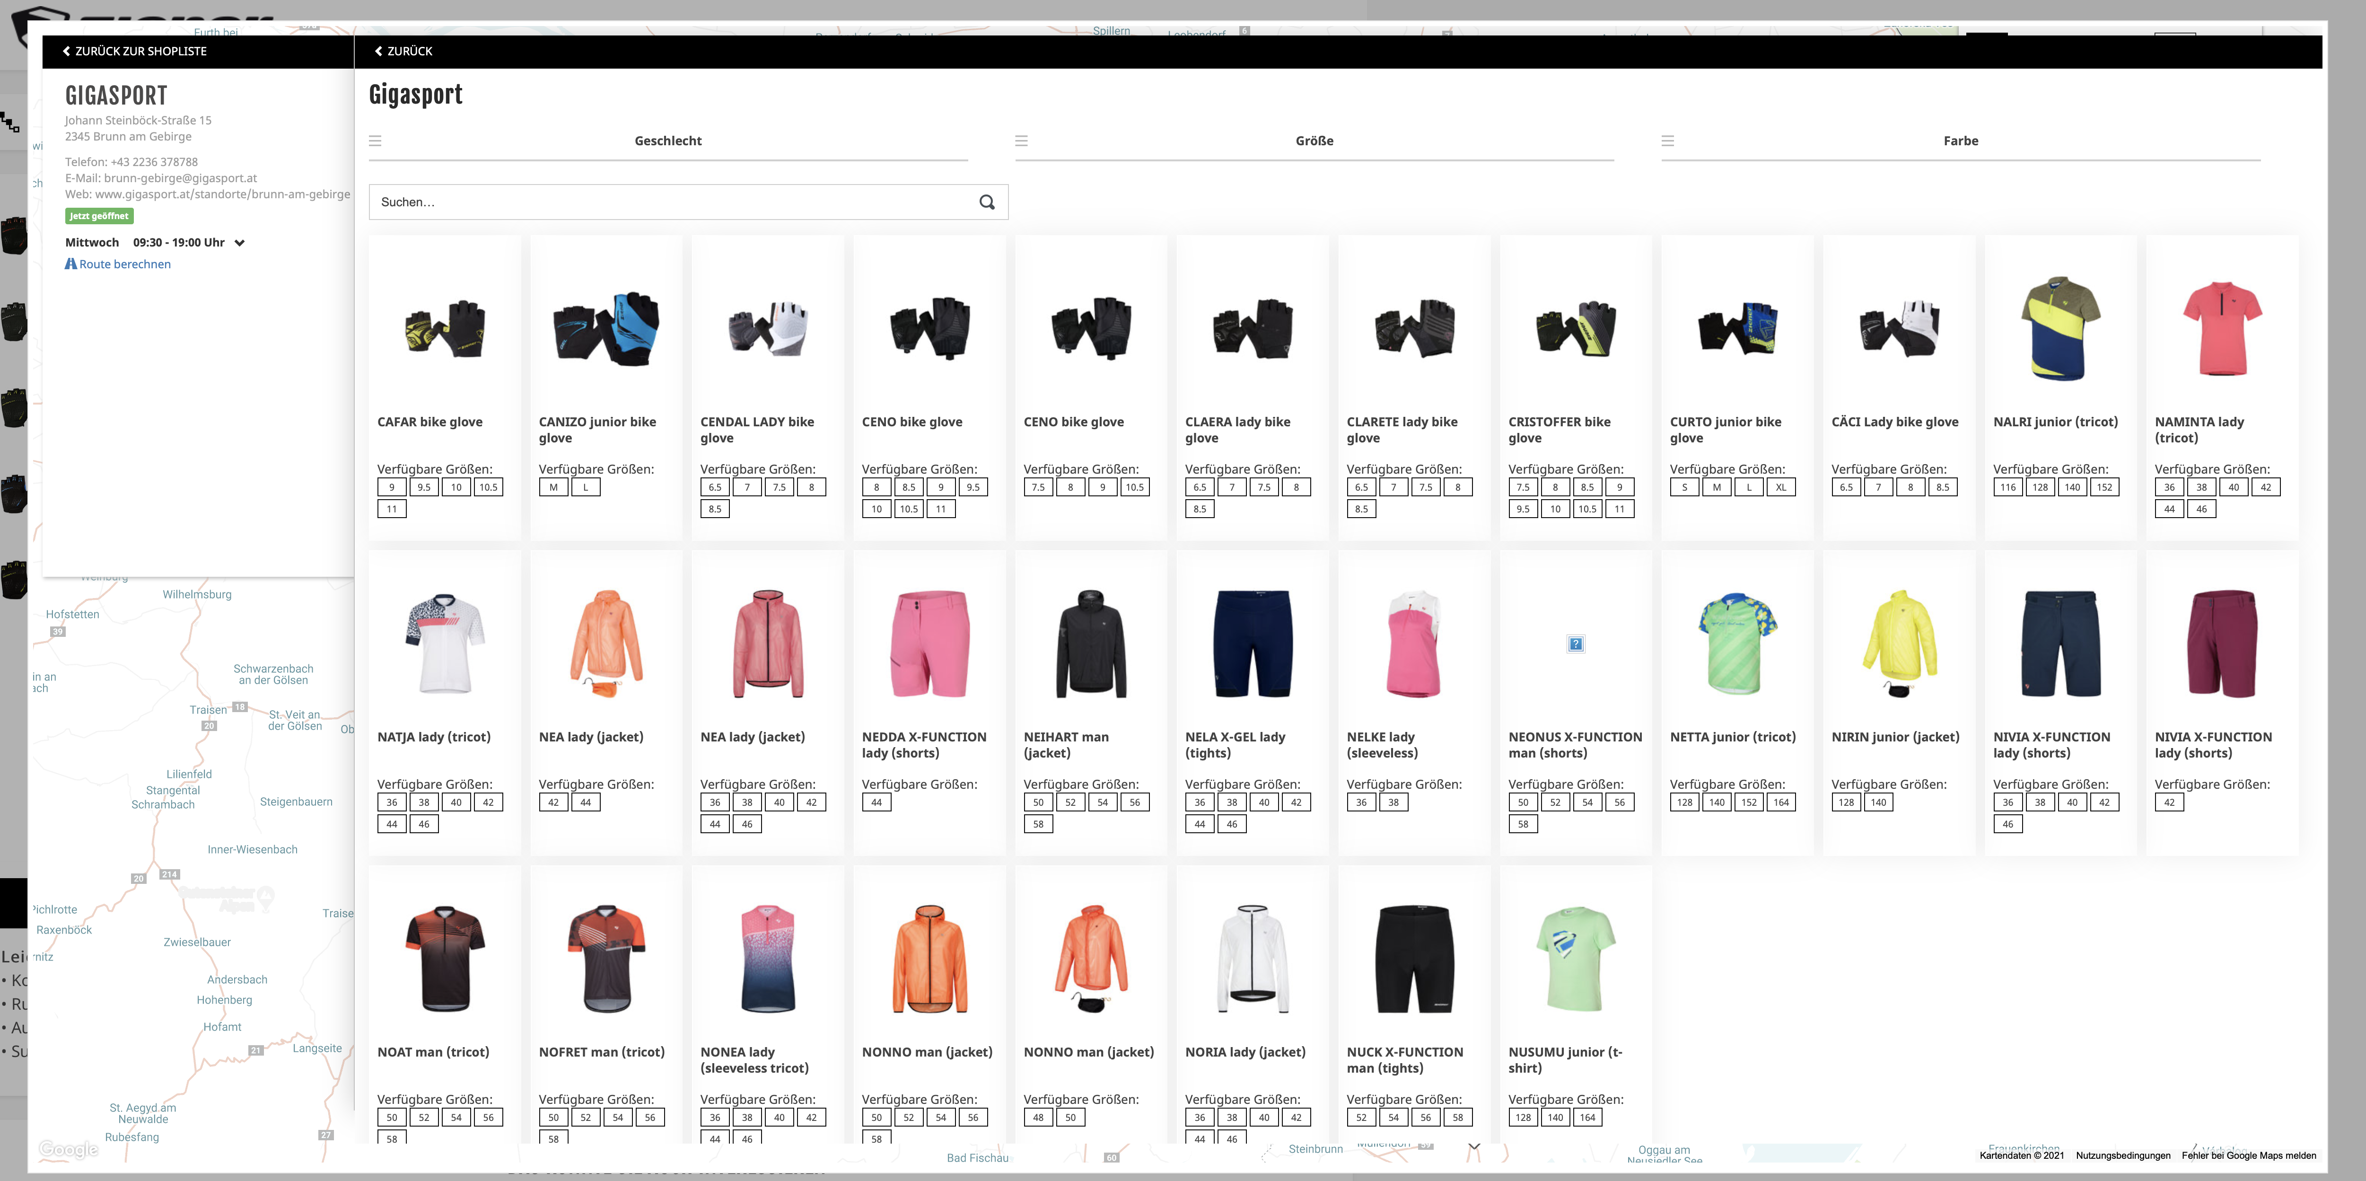Click the hamburger icon beside Farbe
This screenshot has height=1181, width=2366.
point(1668,141)
